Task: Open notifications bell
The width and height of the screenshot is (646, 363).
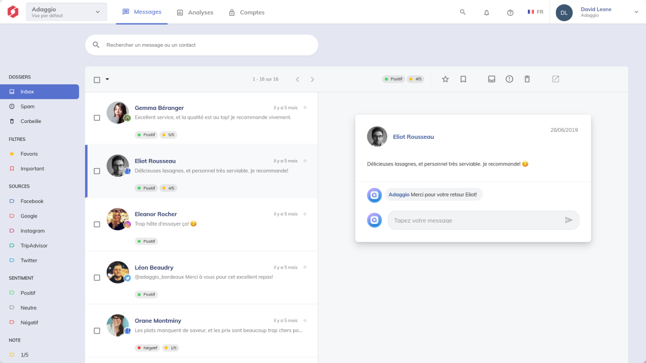Action: (x=486, y=13)
